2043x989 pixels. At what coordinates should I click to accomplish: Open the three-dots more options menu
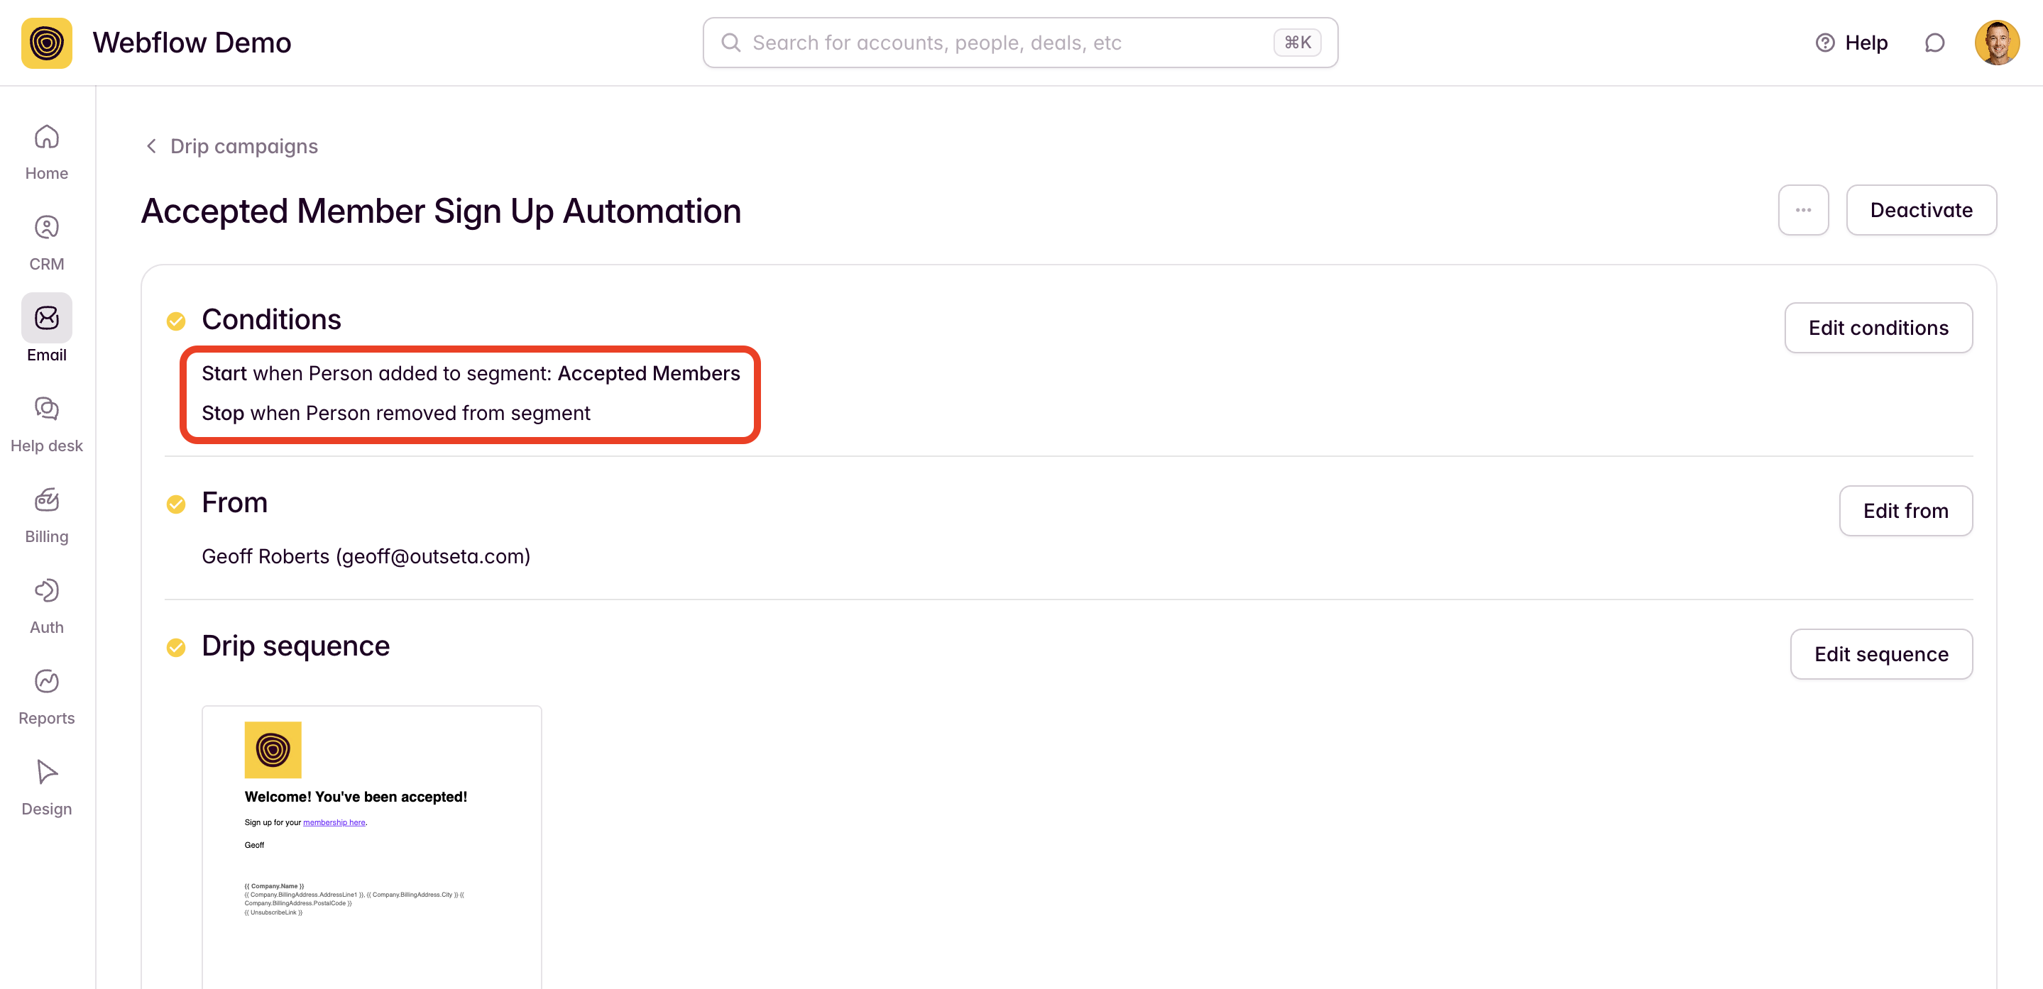click(1802, 210)
